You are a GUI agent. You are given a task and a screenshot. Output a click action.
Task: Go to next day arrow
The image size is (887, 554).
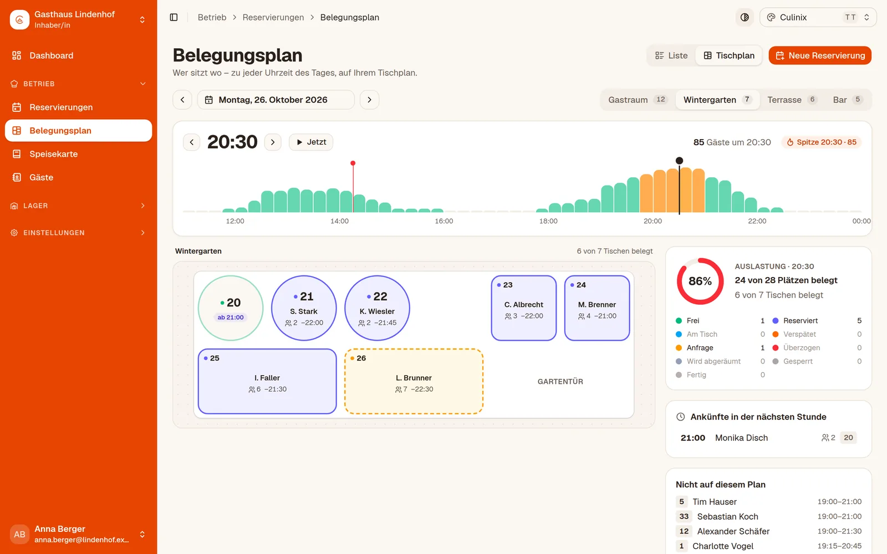(x=369, y=100)
